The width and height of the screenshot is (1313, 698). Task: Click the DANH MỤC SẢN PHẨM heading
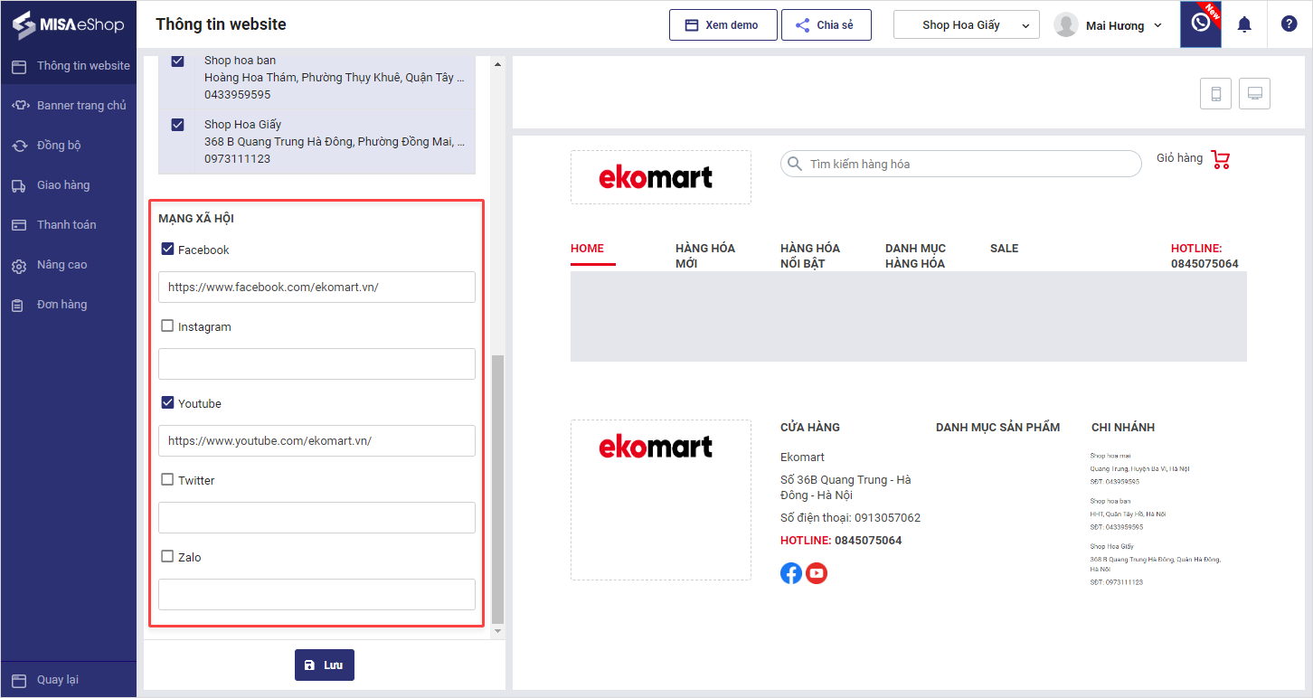coord(998,428)
